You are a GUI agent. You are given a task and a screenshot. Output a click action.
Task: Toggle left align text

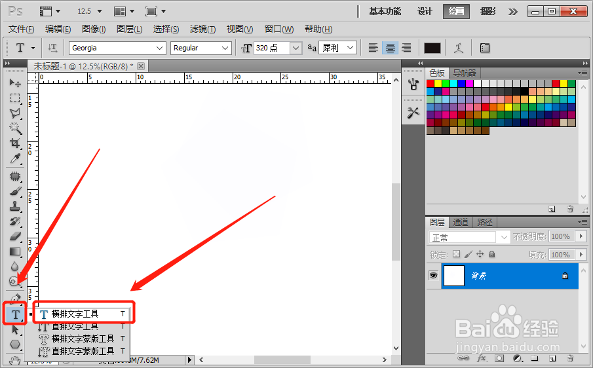(x=373, y=48)
